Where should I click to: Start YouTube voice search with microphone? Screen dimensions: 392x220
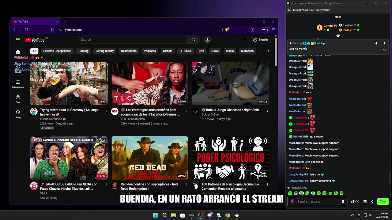coord(207,40)
